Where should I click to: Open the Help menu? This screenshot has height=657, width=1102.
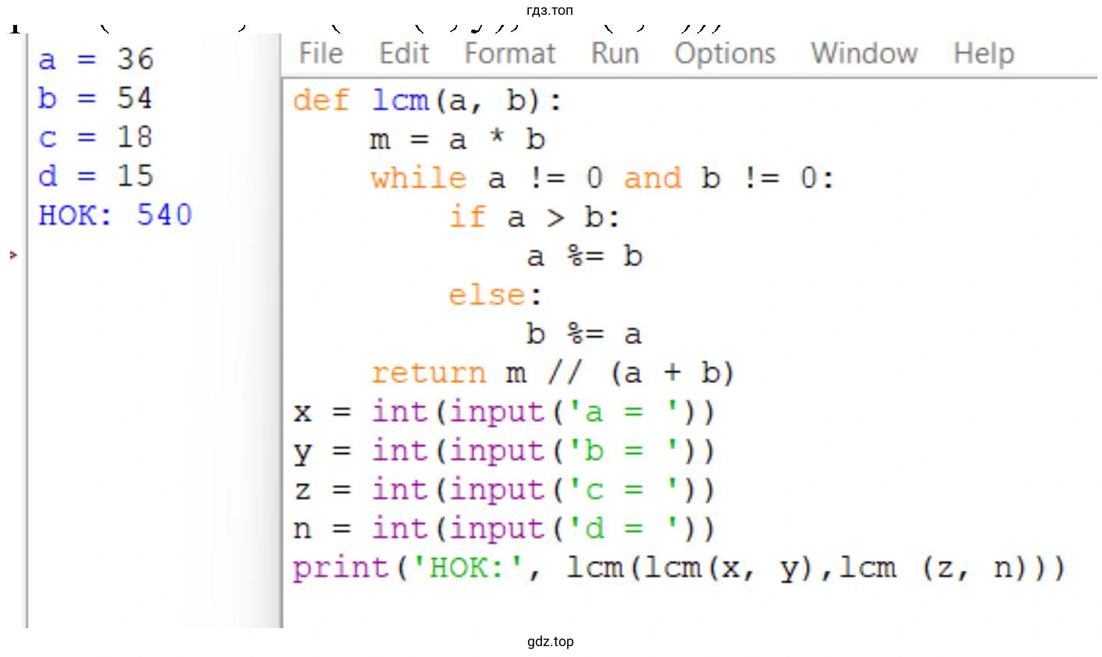pyautogui.click(x=983, y=54)
